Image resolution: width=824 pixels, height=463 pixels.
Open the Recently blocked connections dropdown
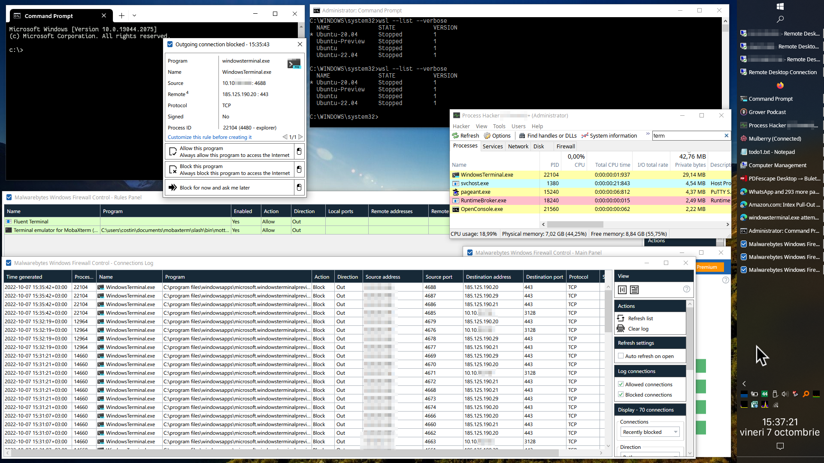pyautogui.click(x=676, y=432)
